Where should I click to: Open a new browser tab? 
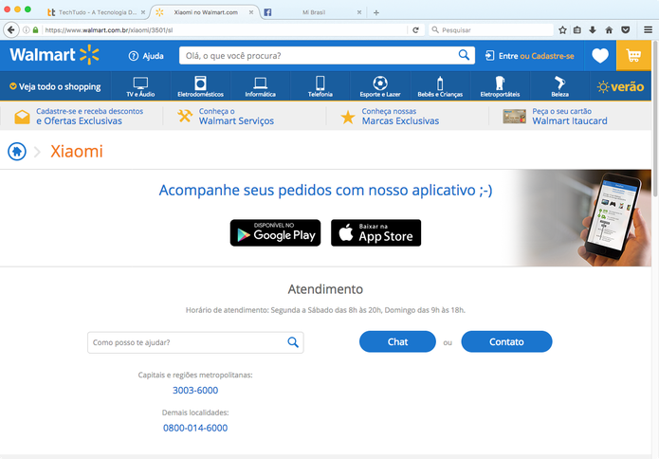(376, 12)
